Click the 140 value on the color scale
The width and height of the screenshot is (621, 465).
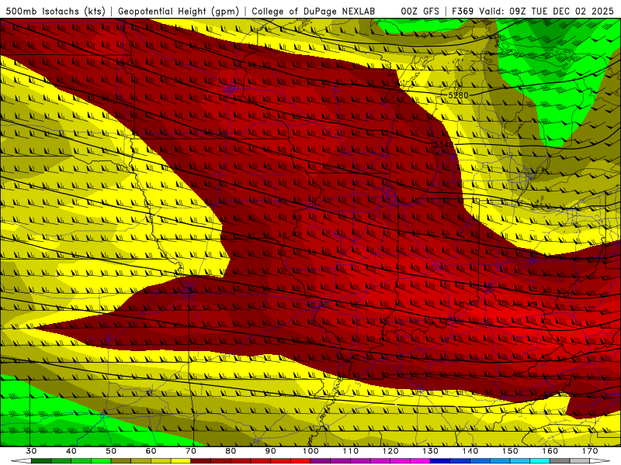470,451
